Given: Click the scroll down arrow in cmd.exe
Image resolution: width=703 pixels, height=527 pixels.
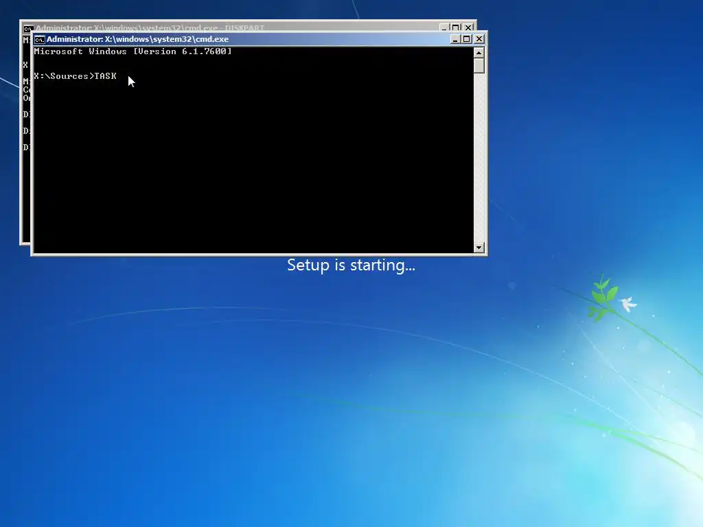Looking at the screenshot, I should pyautogui.click(x=479, y=247).
